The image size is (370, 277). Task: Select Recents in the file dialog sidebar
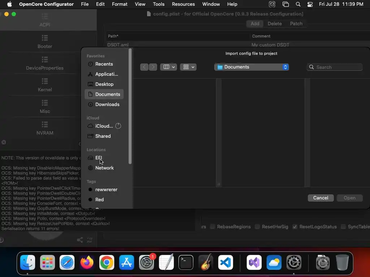(104, 64)
